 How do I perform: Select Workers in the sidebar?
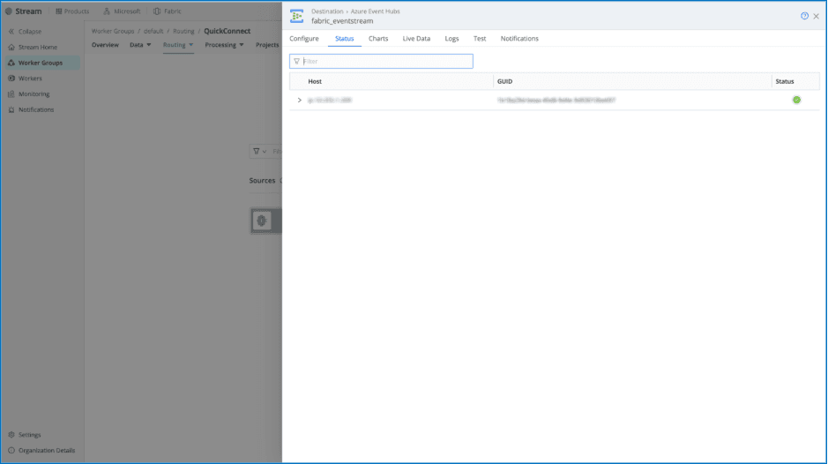30,79
